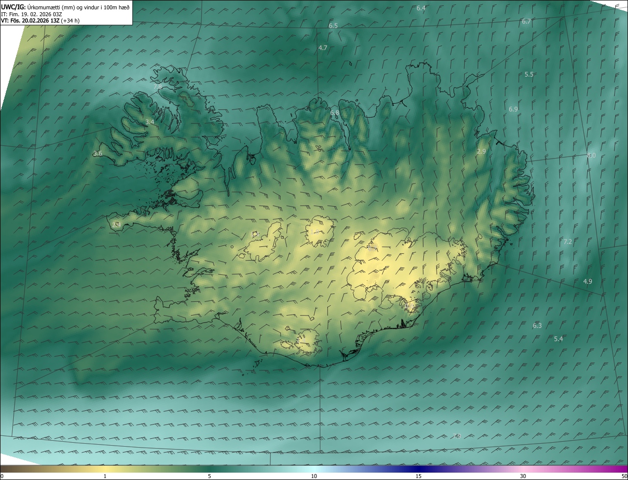Click the 6.5 value label on the map
628x480 pixels.
(333, 26)
